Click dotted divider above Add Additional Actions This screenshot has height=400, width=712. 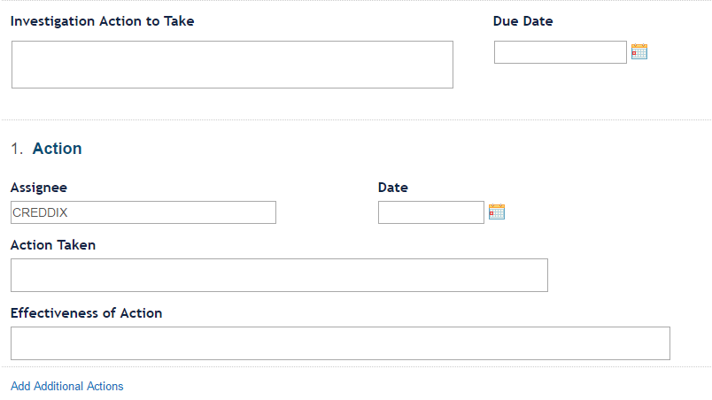356,366
